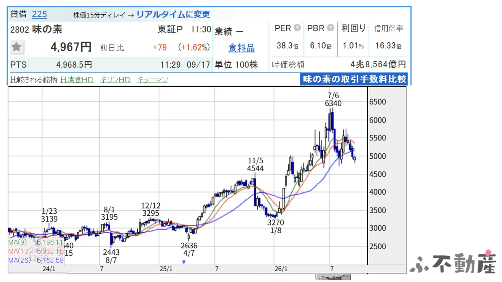Viewport: 502px width, 282px height.
Task: Click the 味の素の取引手数料比較 banner
Action: coord(354,79)
